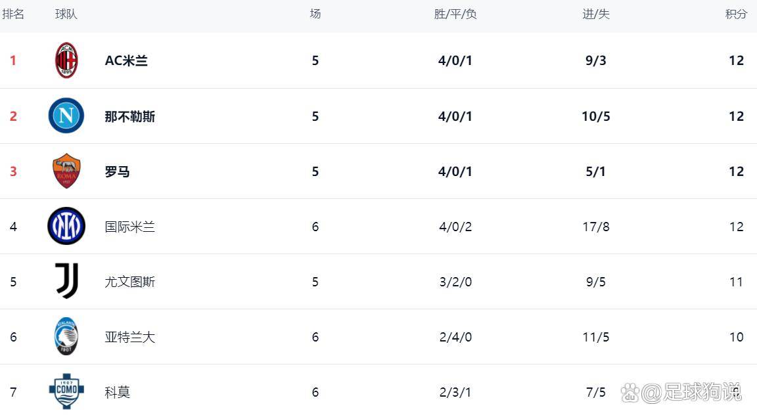
Task: Click the Juventus logo
Action: click(x=66, y=282)
